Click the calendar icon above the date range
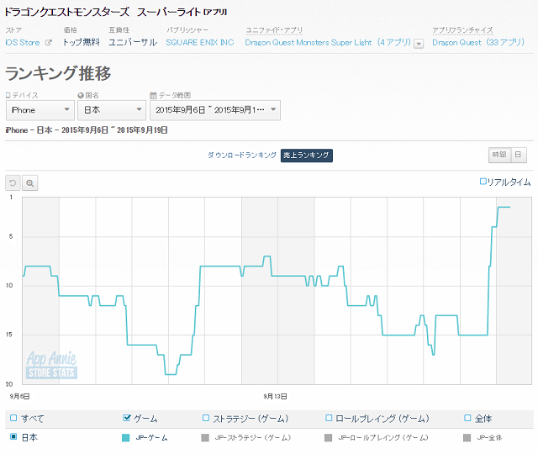 point(152,96)
